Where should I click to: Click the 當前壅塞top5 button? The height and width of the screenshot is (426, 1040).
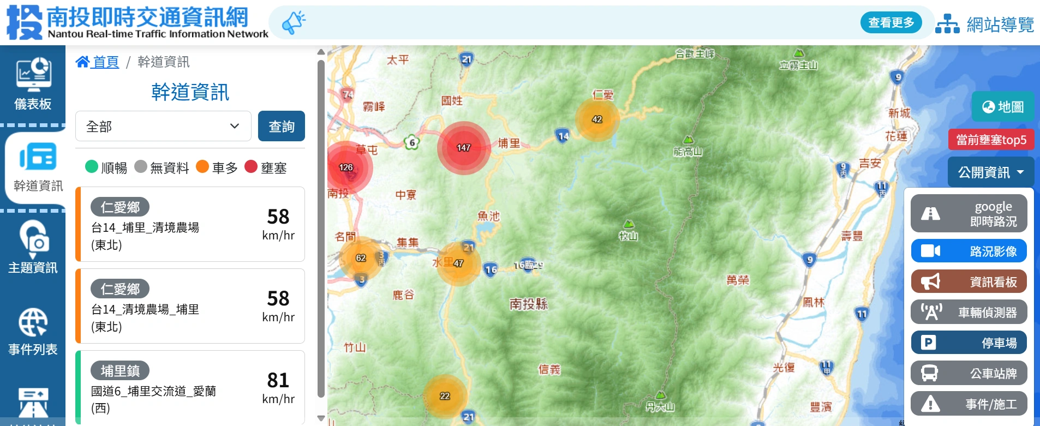[991, 140]
